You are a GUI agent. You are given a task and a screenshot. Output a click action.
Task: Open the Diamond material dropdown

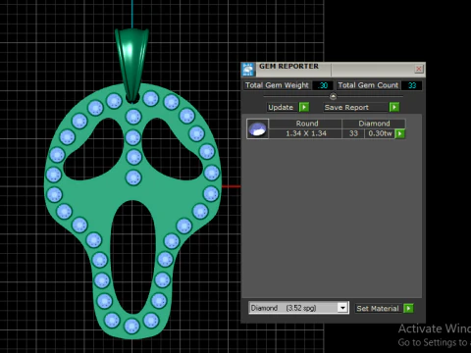click(x=298, y=308)
